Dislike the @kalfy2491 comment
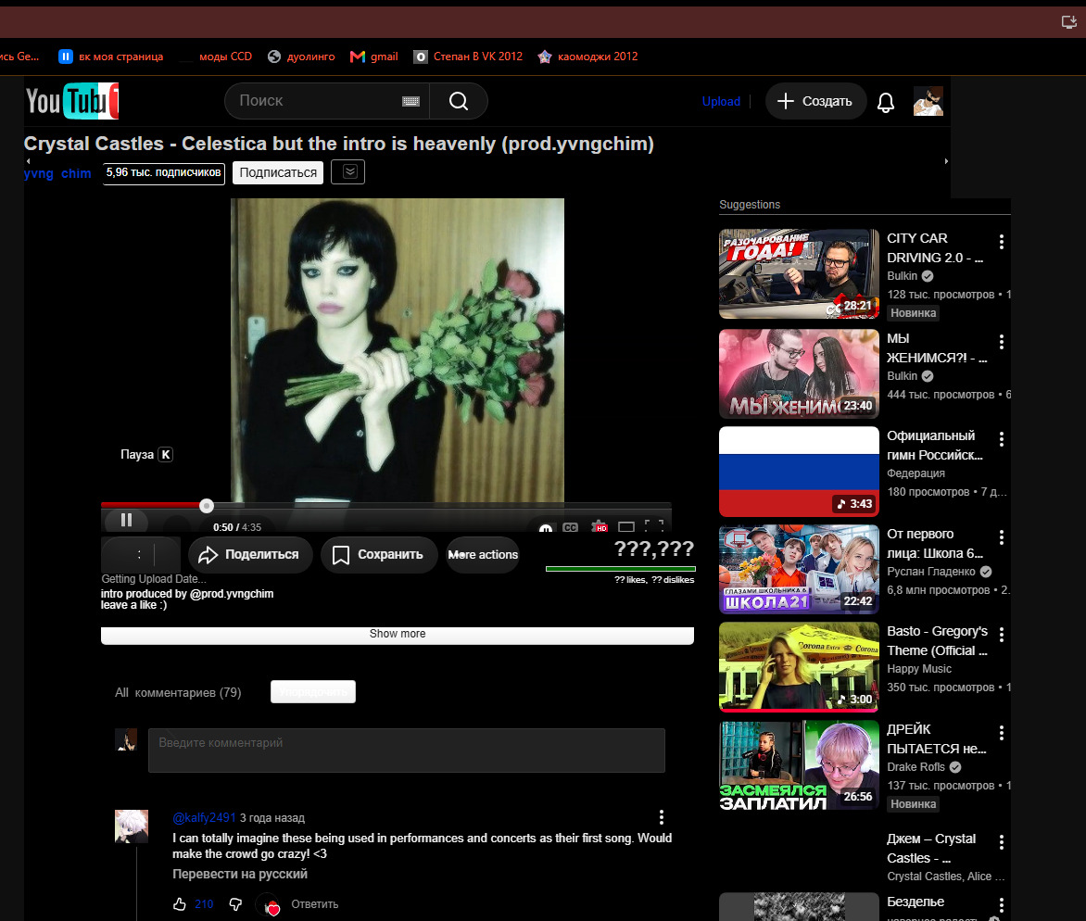 tap(235, 903)
